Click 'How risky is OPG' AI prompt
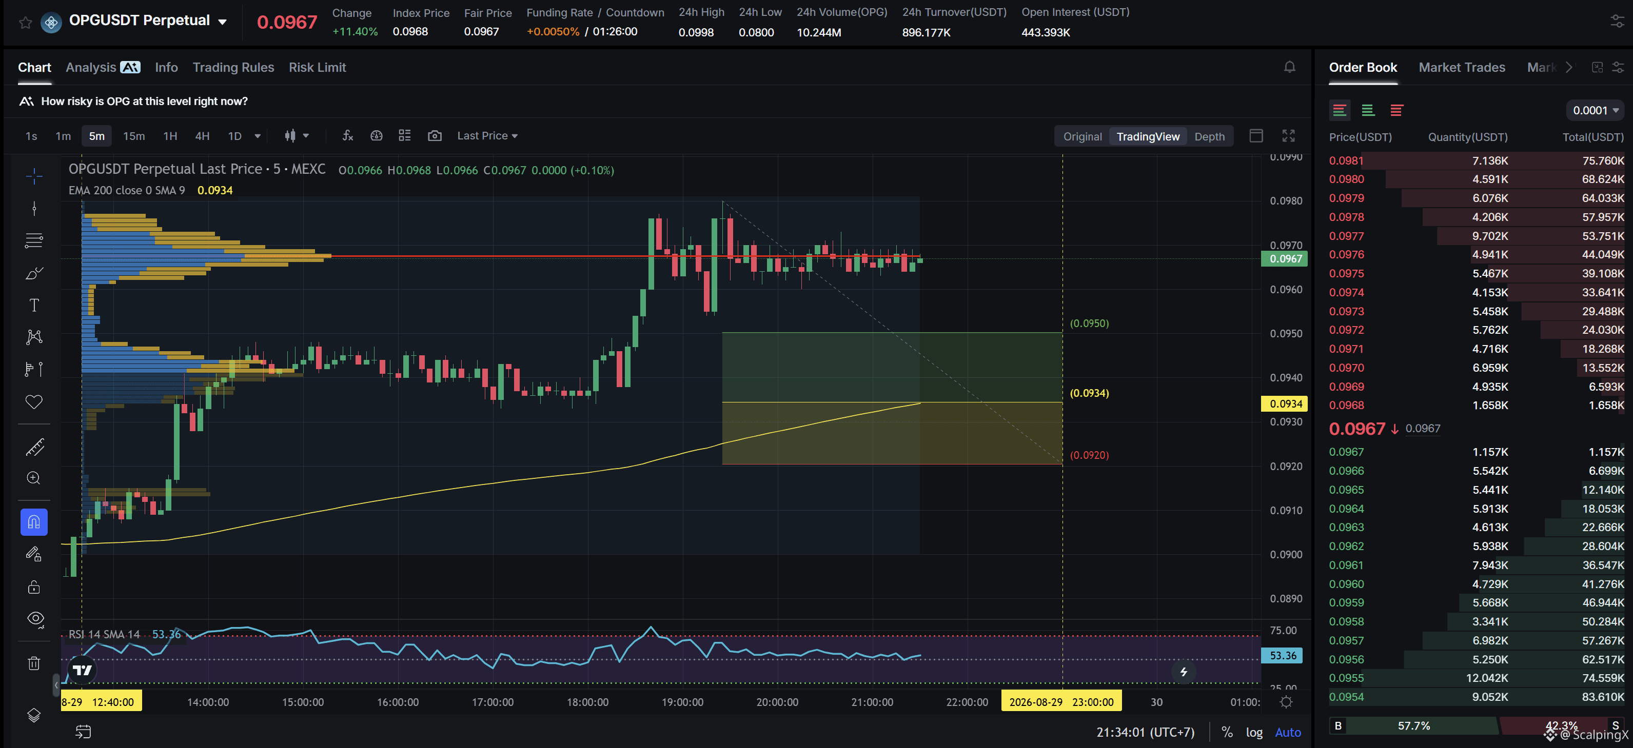 coord(145,102)
